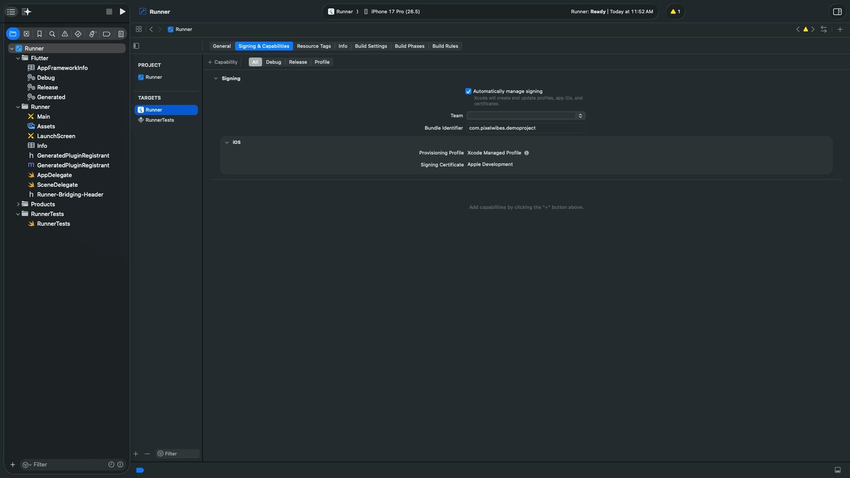Select the All configurations filter
The image size is (850, 478).
coord(255,62)
